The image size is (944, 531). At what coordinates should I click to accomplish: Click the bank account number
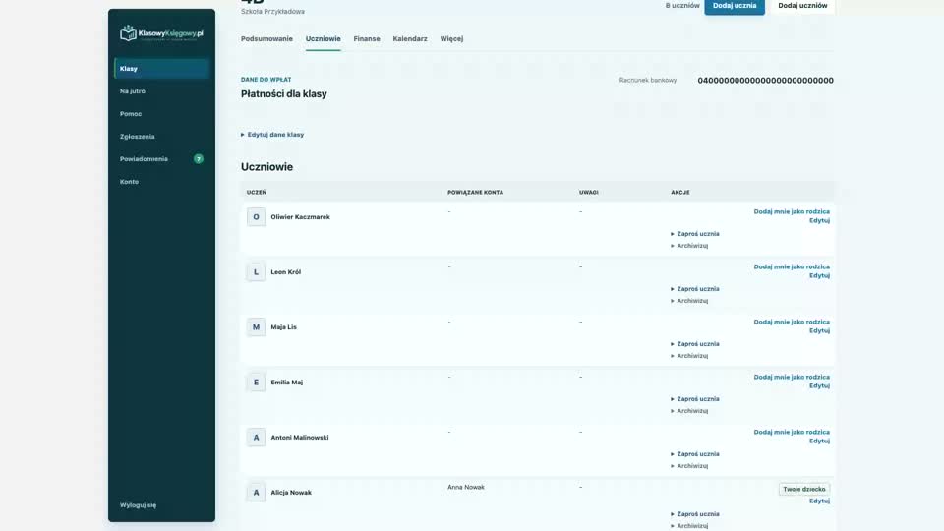pyautogui.click(x=765, y=80)
